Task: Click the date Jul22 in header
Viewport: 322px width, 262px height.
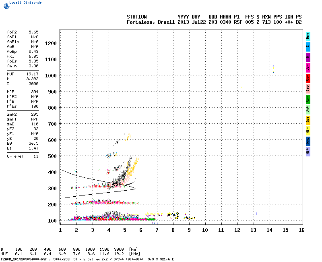Action: coord(199,22)
